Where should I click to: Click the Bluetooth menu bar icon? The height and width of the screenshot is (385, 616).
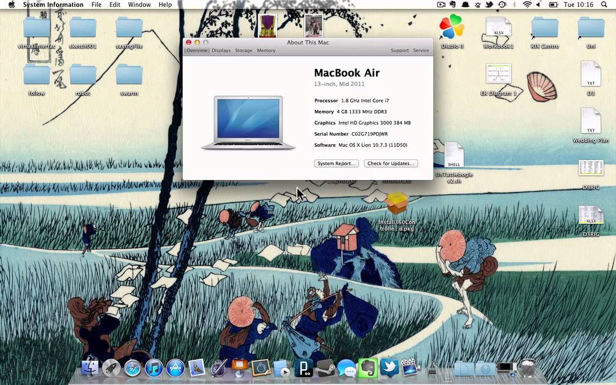[x=514, y=5]
